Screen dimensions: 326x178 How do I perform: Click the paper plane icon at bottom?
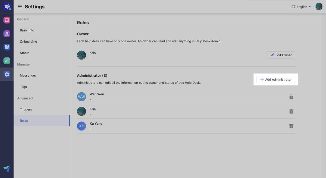(x=7, y=169)
